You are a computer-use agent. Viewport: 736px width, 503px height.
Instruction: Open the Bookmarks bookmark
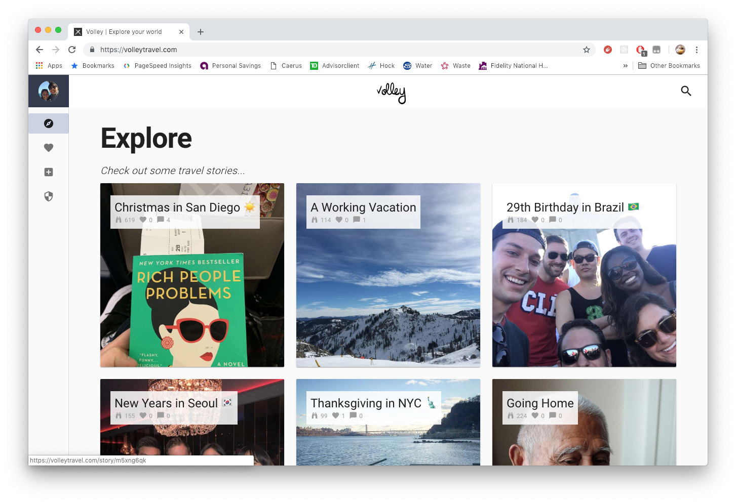click(93, 66)
